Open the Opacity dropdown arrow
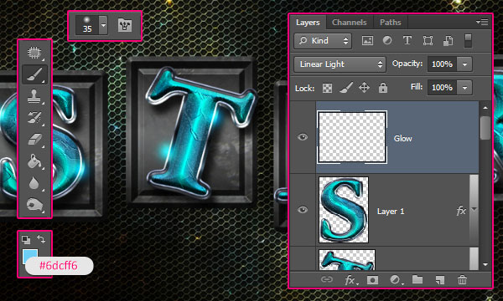This screenshot has width=503, height=301. pyautogui.click(x=464, y=64)
